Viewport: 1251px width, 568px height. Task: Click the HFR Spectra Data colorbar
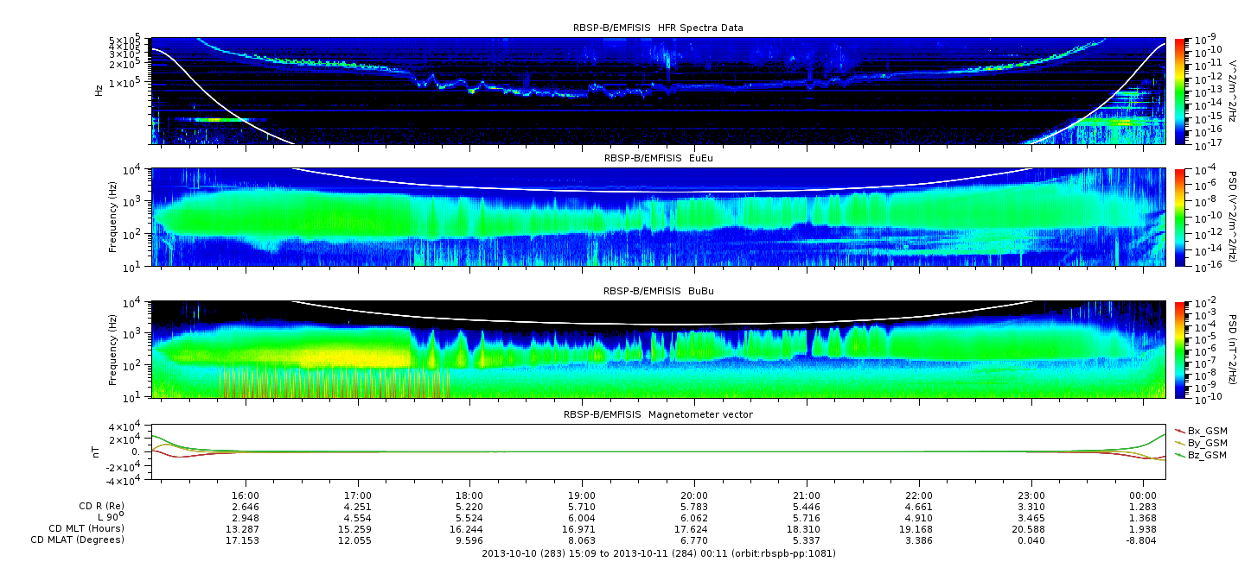pyautogui.click(x=1180, y=91)
